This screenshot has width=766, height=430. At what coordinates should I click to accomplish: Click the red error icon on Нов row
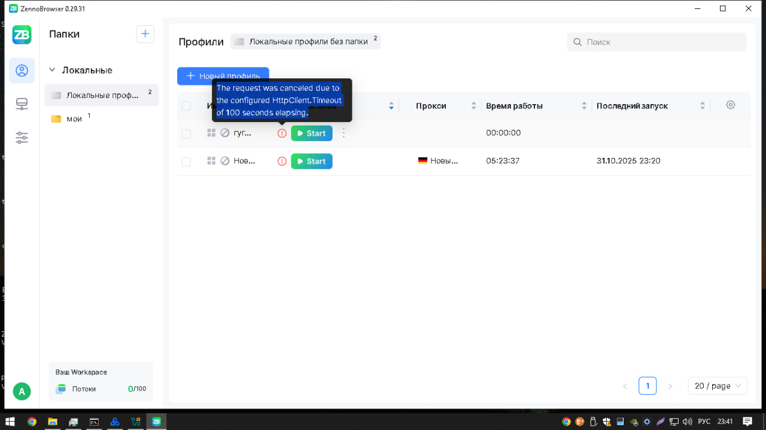tap(282, 161)
